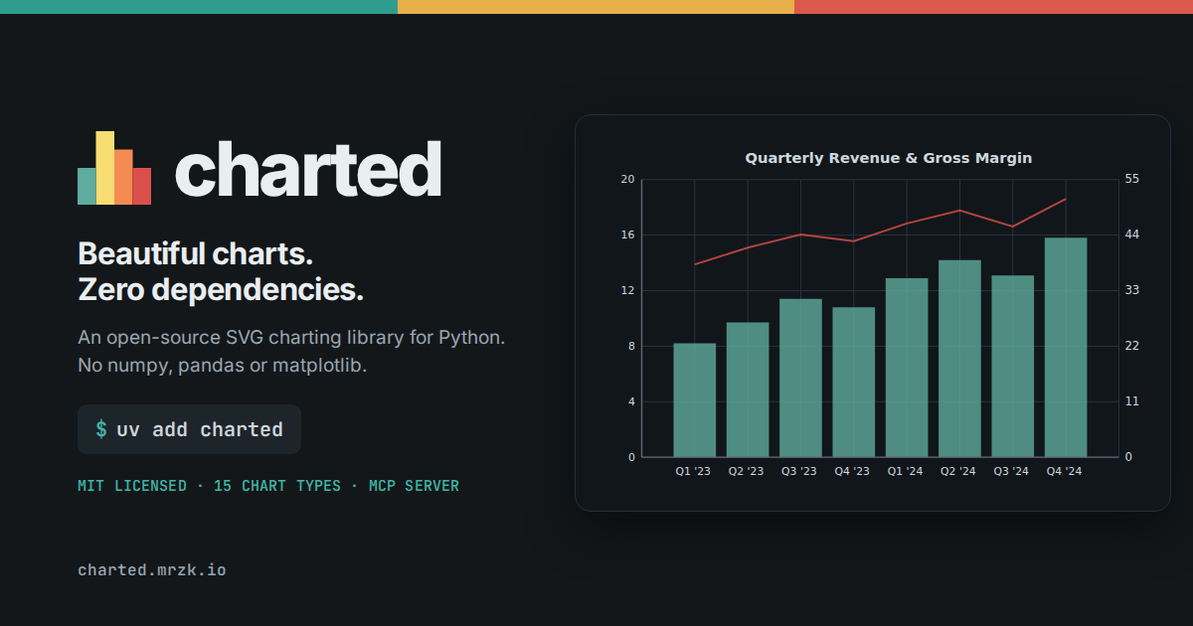Click the "33" right axis value
Viewport: 1193px width, 626px height.
tap(1131, 290)
